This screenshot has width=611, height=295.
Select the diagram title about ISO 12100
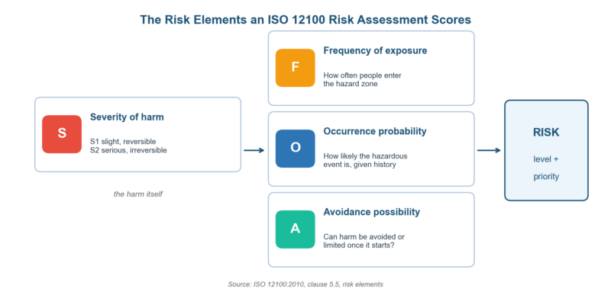tap(305, 20)
